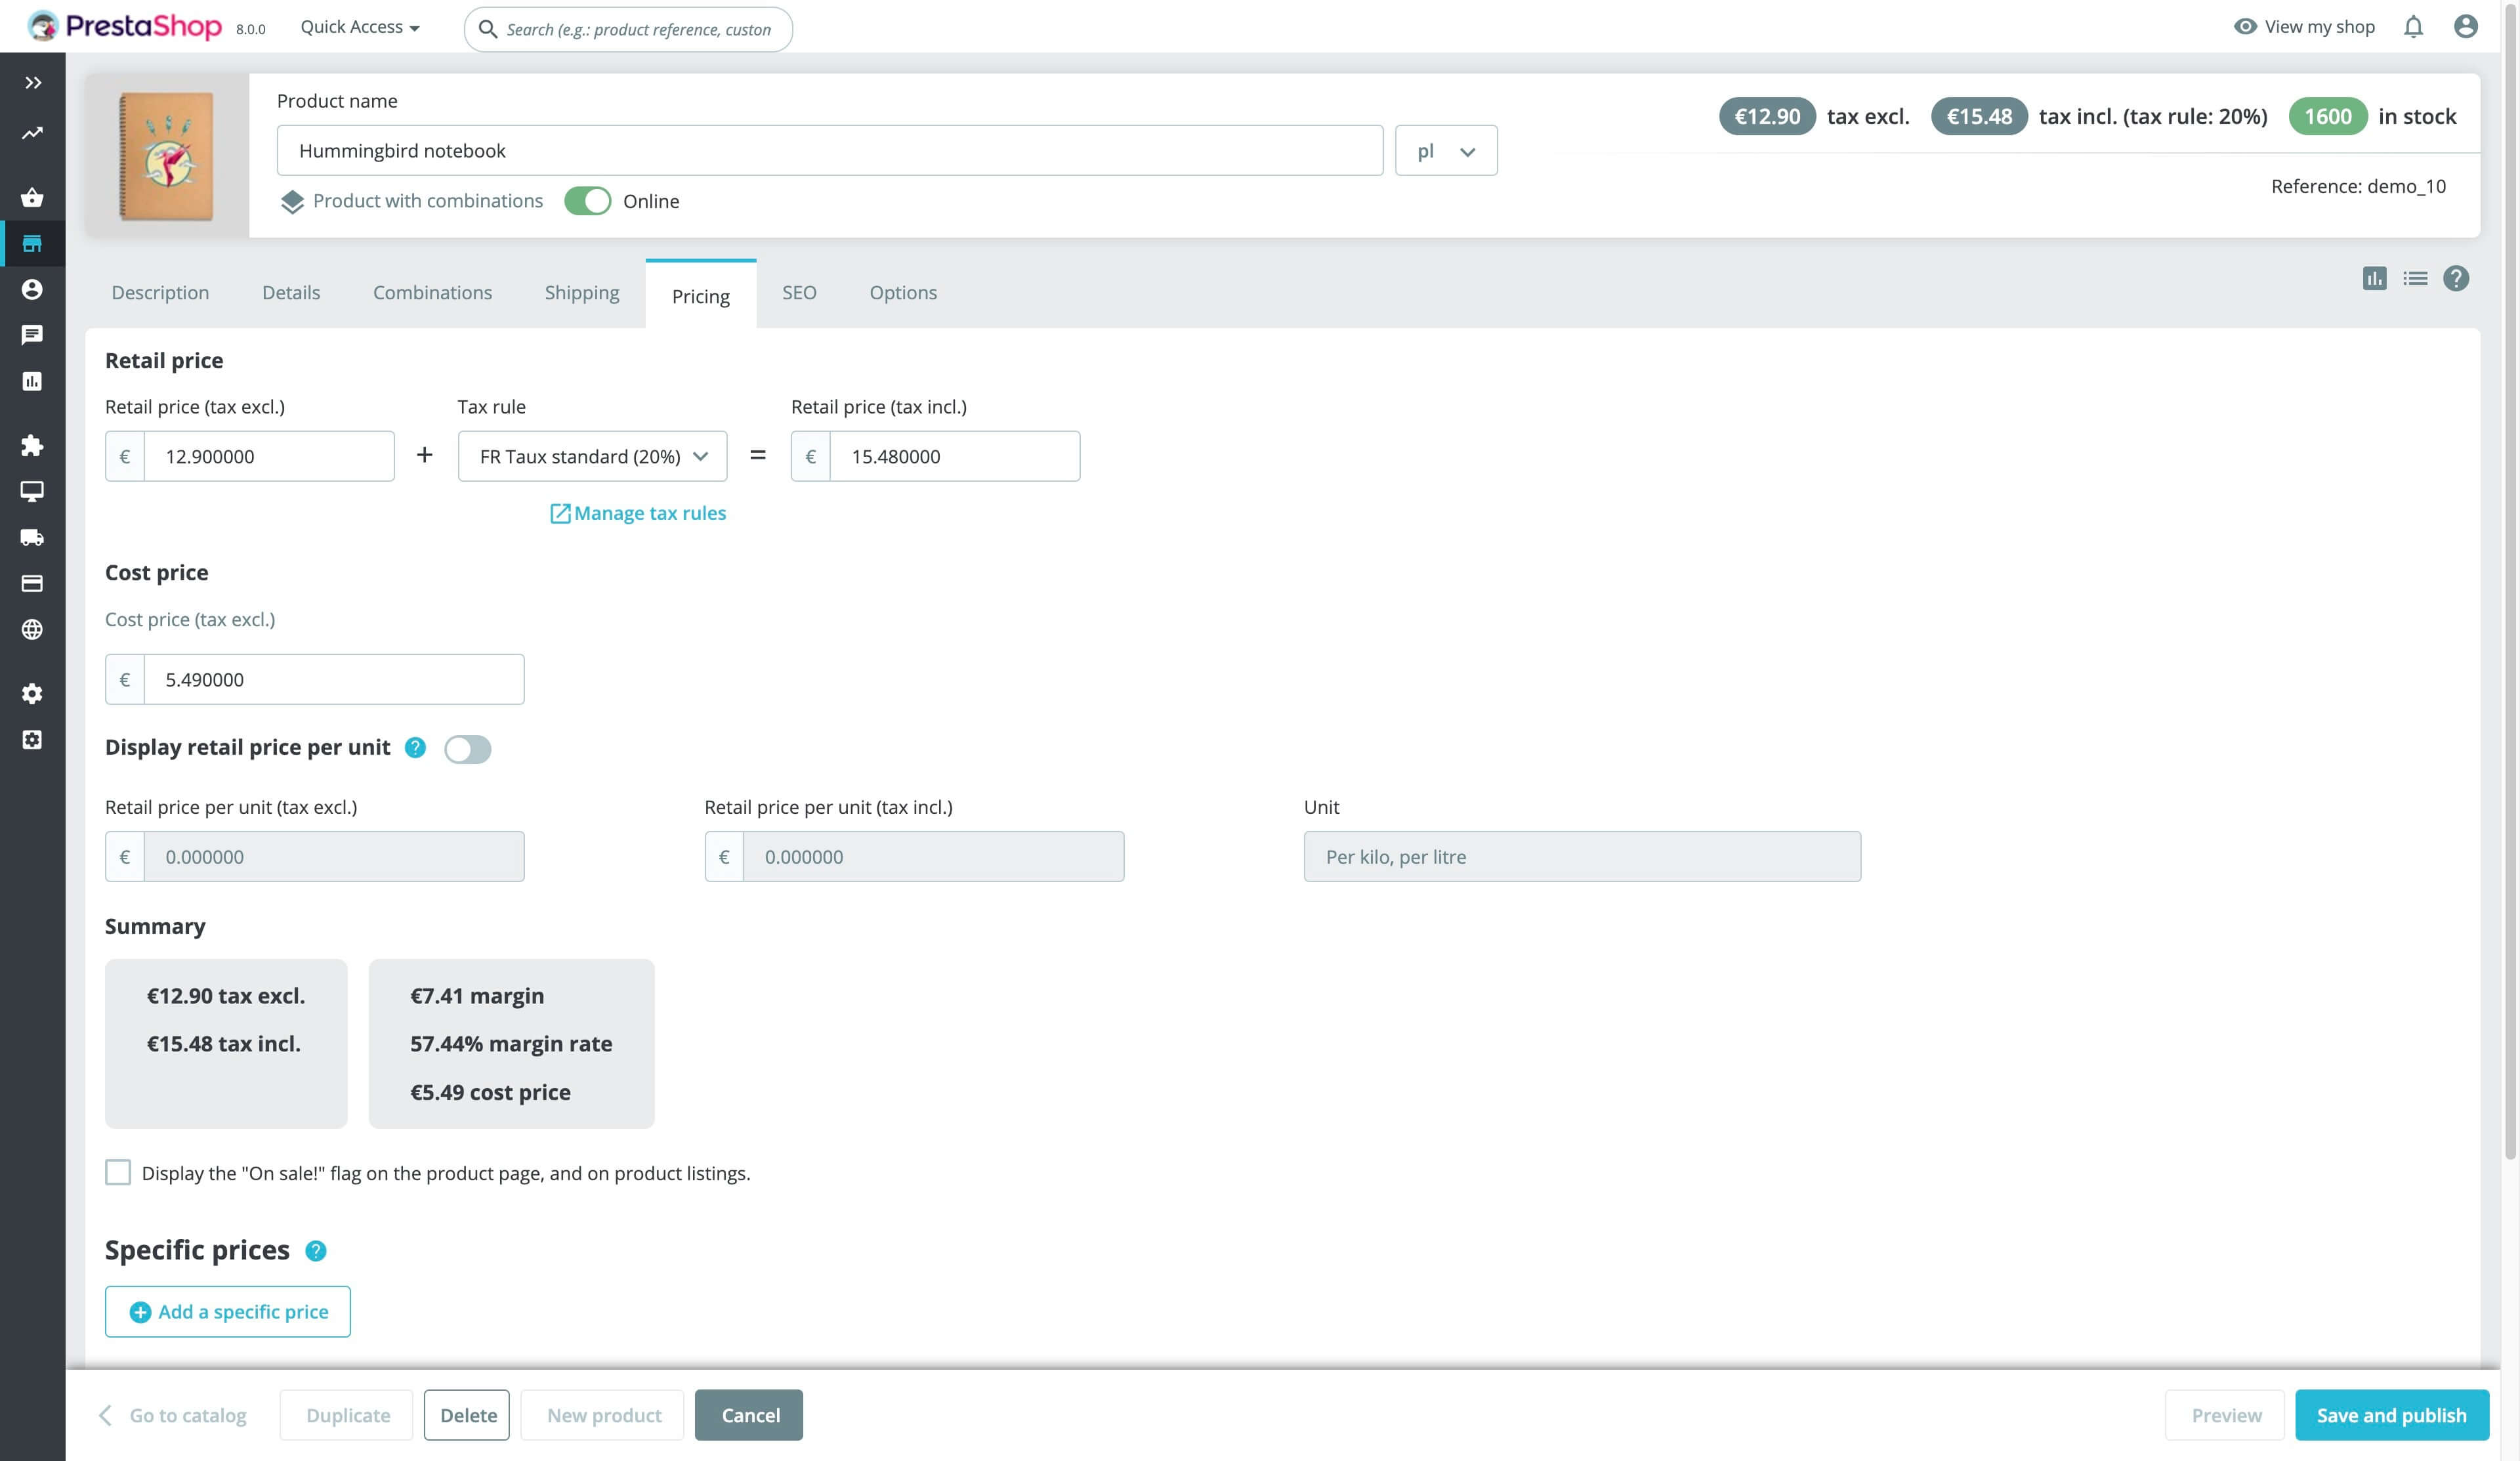Open employee profile avatar icon

2466,27
